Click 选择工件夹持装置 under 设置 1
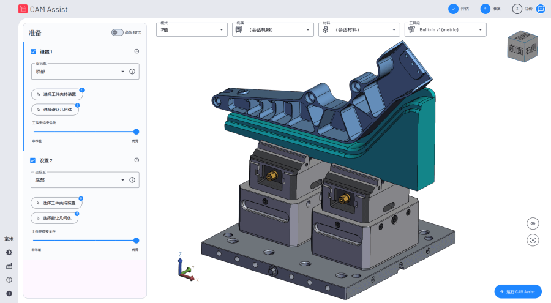The image size is (551, 303). point(57,95)
